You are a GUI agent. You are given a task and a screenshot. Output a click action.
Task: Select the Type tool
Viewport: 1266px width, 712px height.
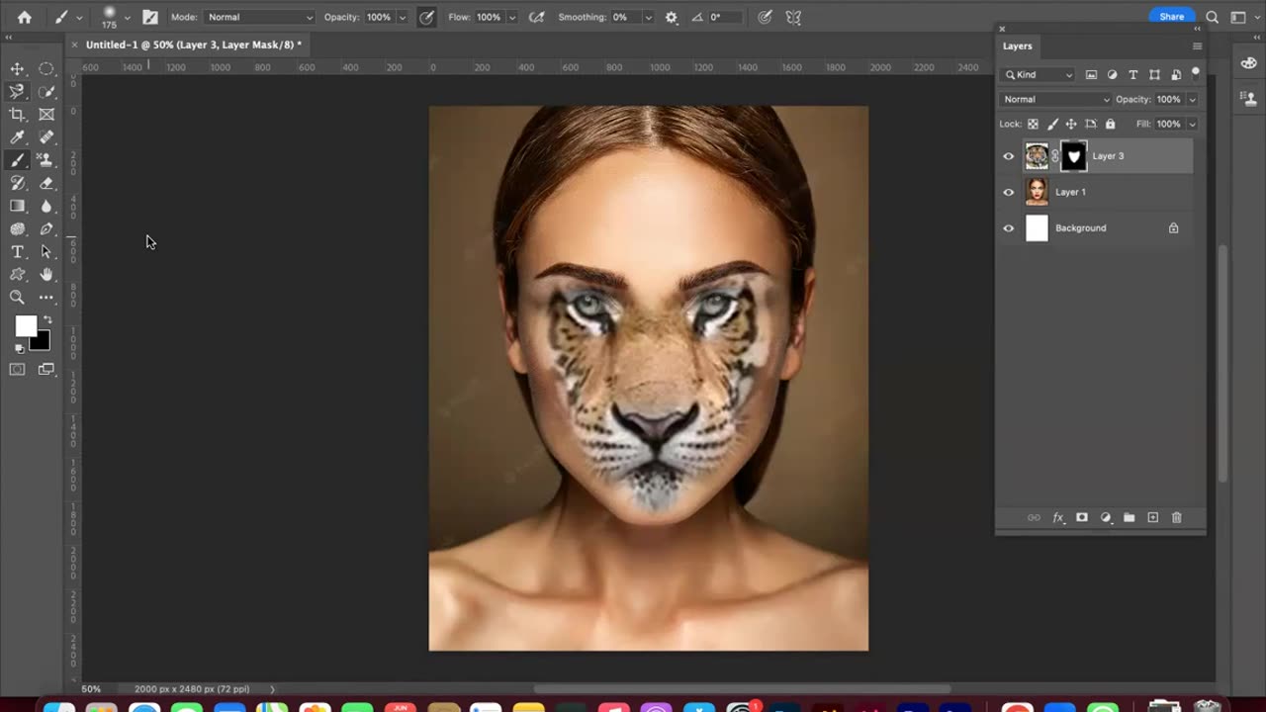(17, 252)
